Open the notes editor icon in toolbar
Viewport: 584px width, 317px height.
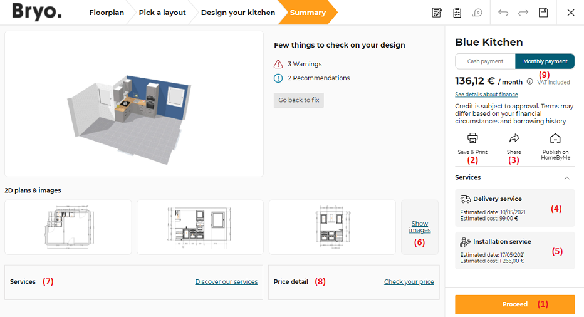(x=437, y=13)
